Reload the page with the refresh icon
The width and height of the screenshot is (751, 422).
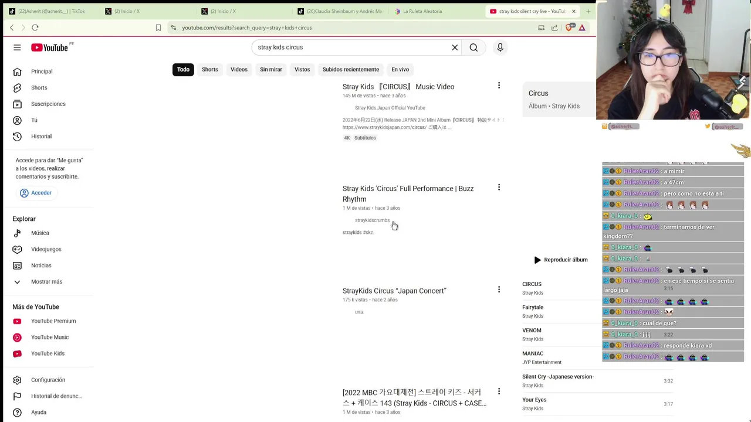[35, 28]
